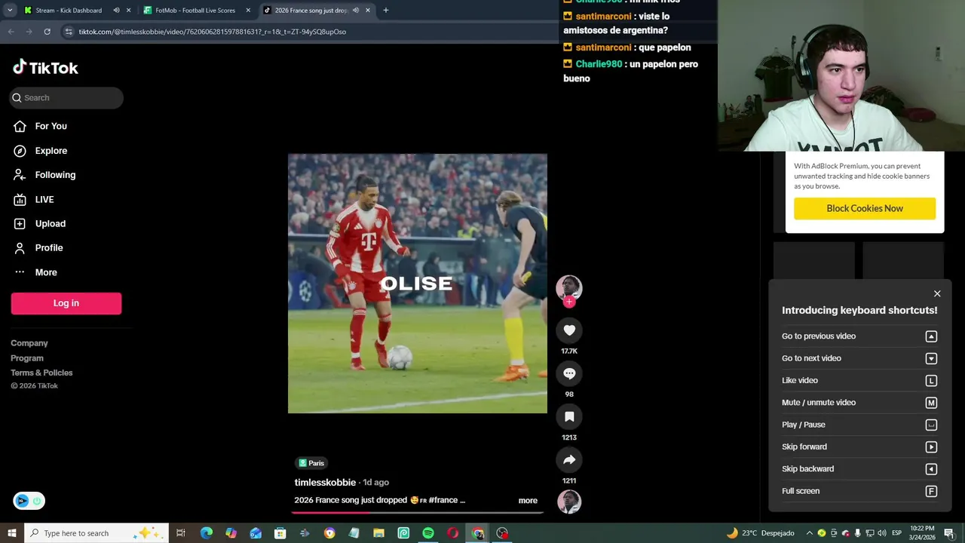Image resolution: width=965 pixels, height=543 pixels.
Task: Expand the caption with the more link
Action: (528, 501)
